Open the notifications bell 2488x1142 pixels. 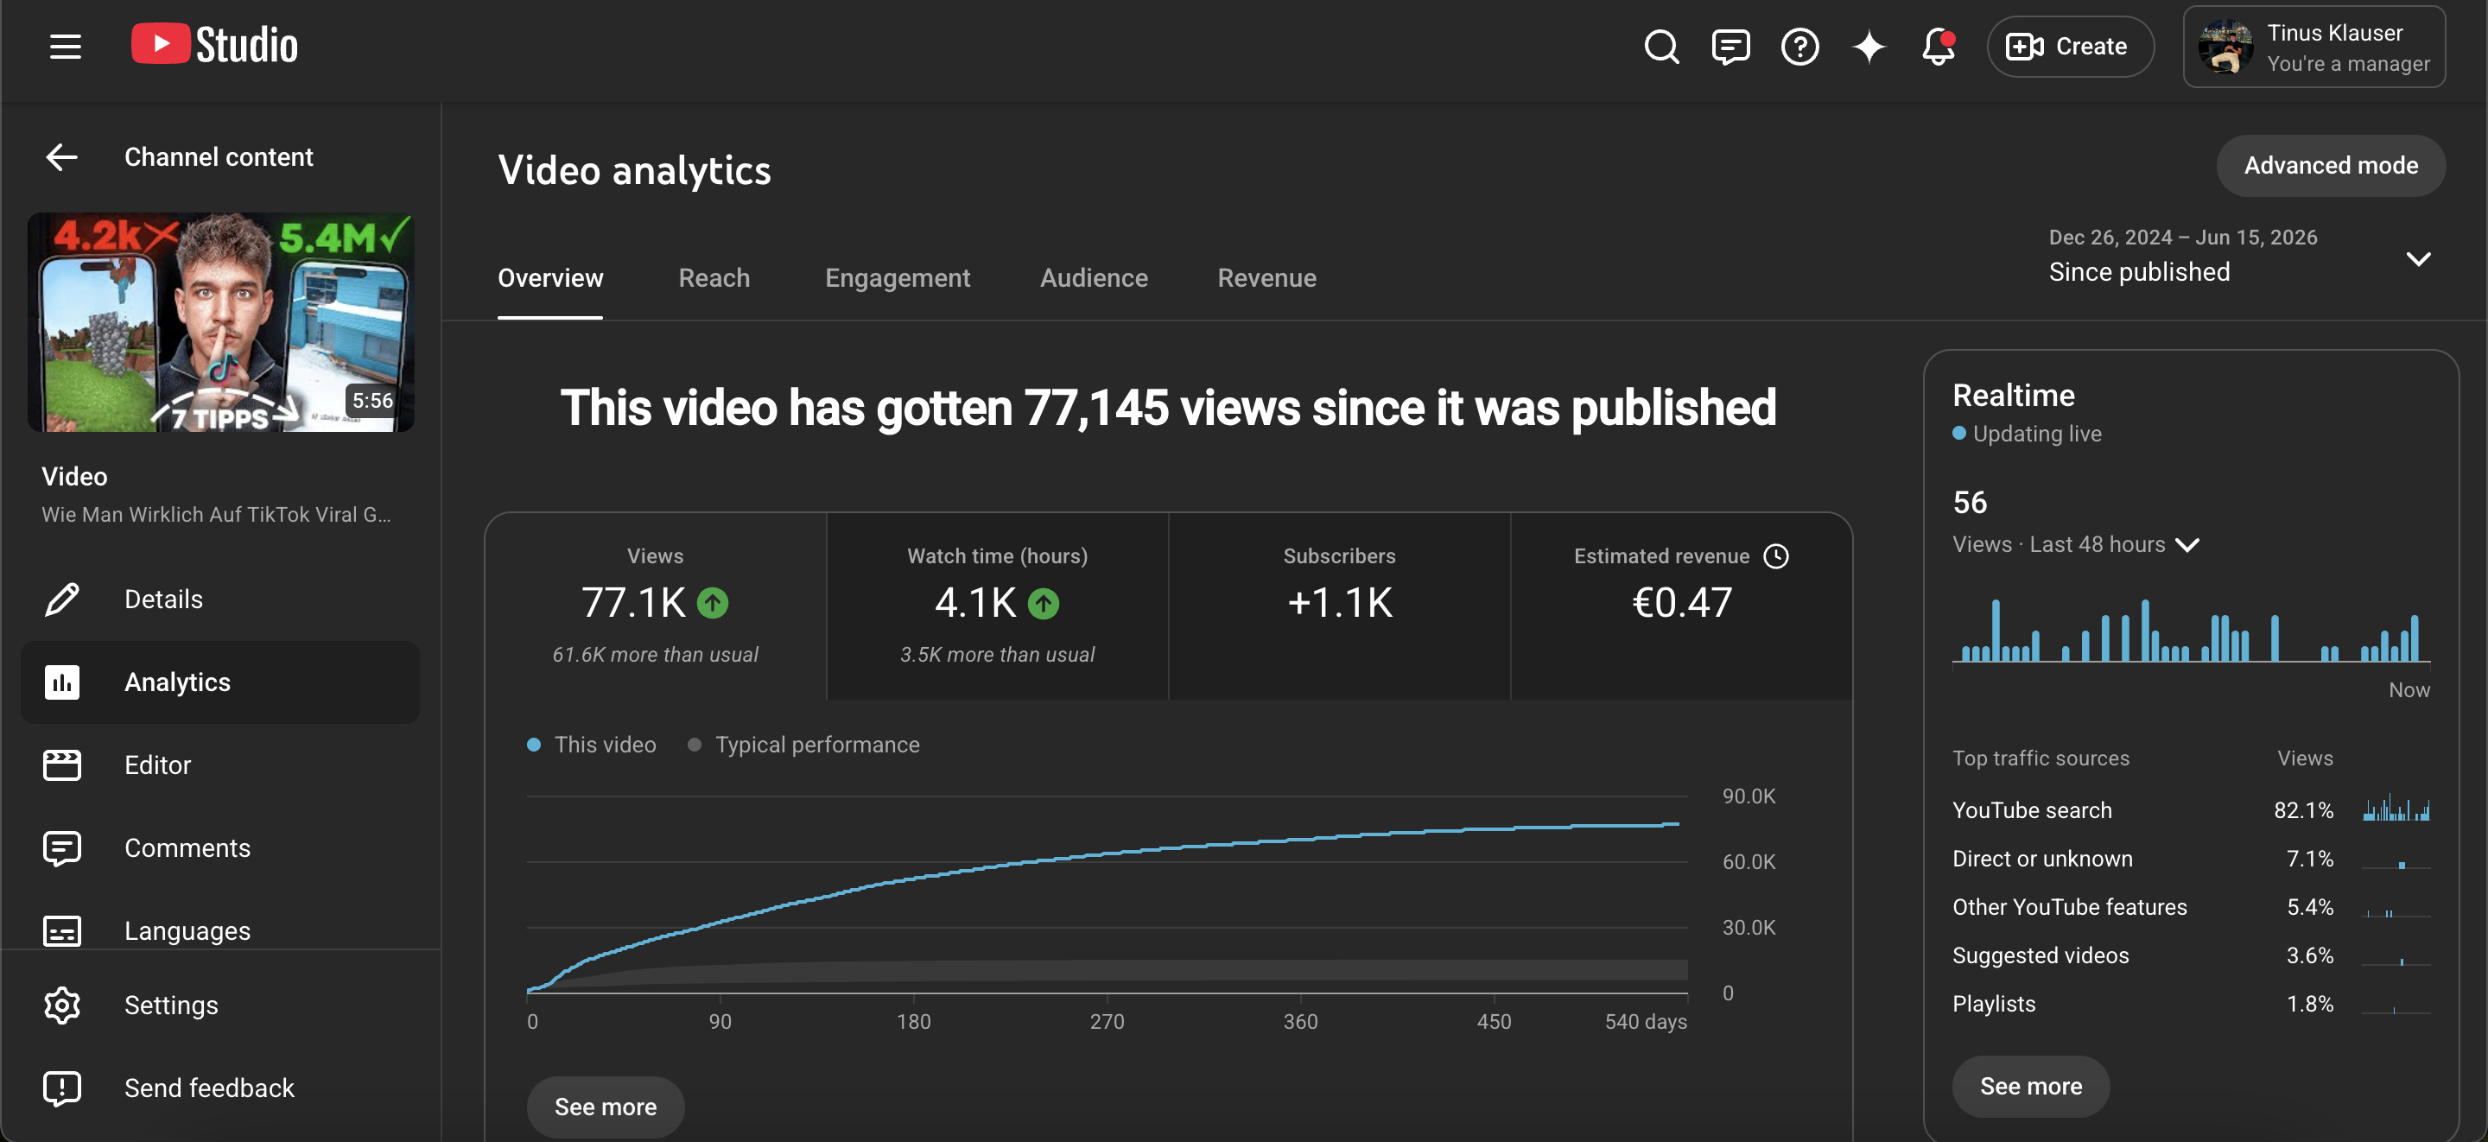[x=1938, y=47]
